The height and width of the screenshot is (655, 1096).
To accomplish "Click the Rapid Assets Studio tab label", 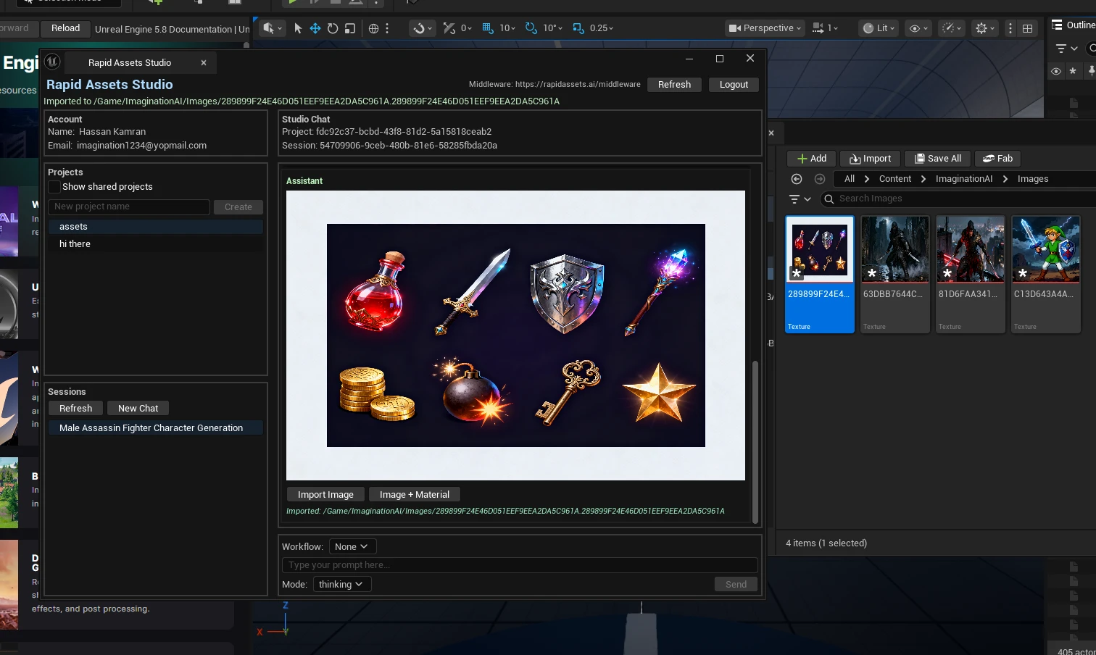I will (x=130, y=63).
